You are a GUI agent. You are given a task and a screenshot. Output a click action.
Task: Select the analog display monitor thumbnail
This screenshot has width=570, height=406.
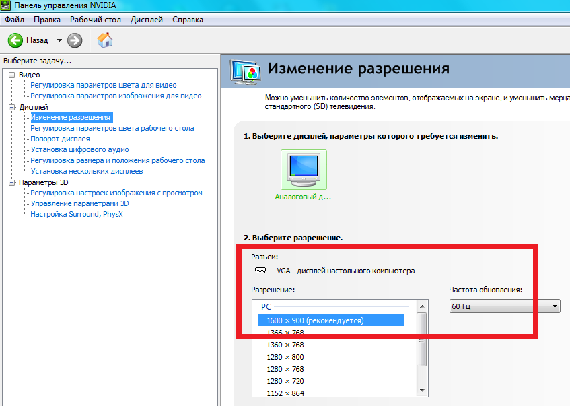coord(304,170)
